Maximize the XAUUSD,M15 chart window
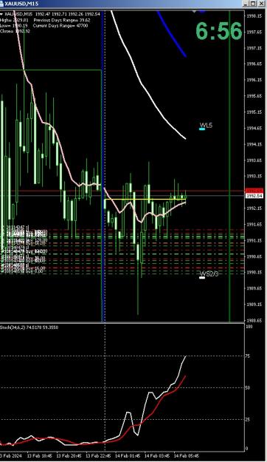267x462 pixels. click(x=253, y=4)
